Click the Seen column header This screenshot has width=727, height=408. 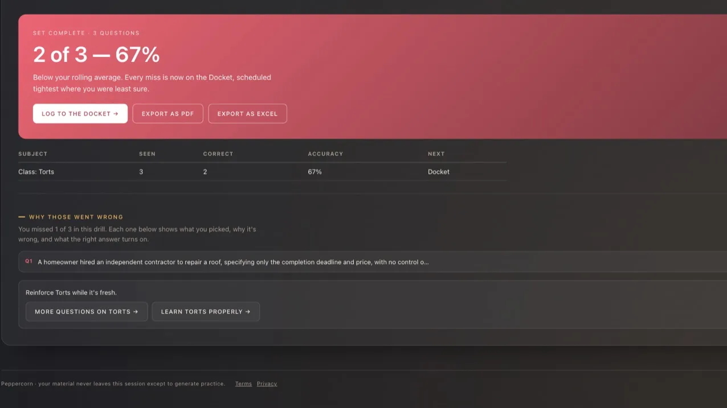147,154
